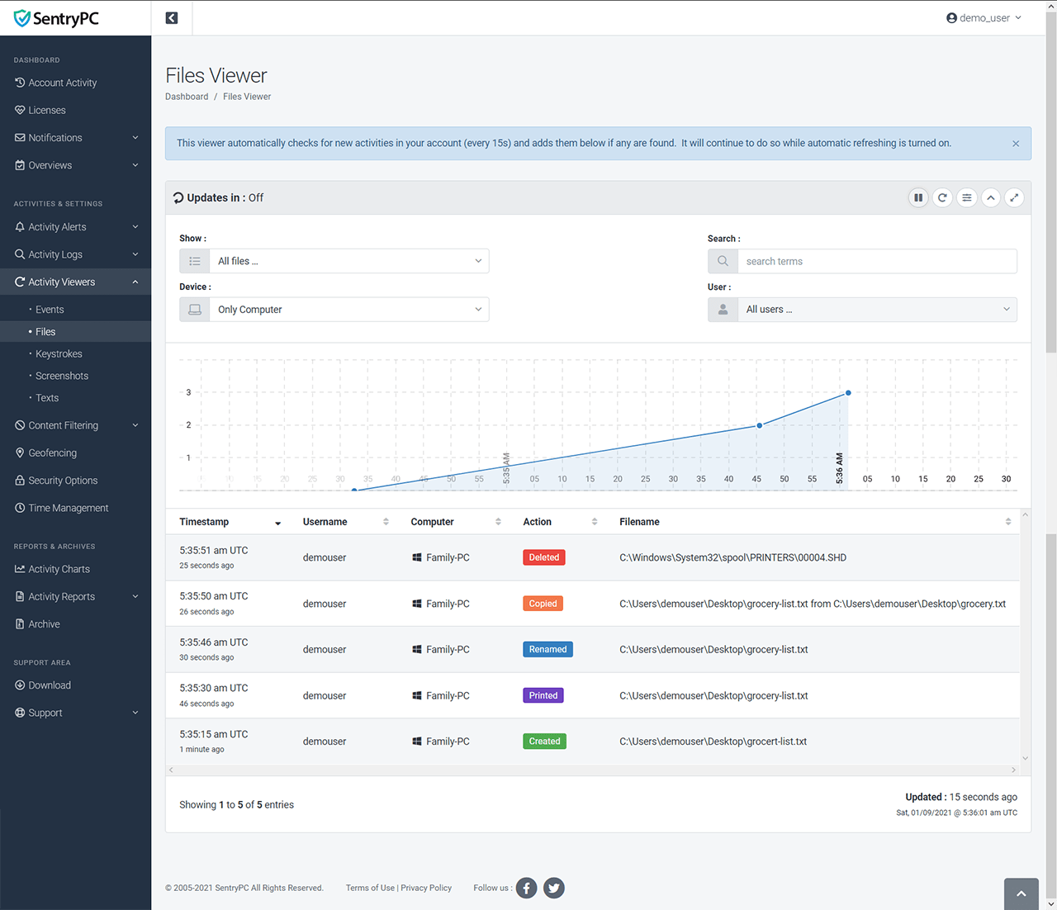Collapse the panel using the up chevron
The image size is (1057, 910).
click(x=990, y=197)
